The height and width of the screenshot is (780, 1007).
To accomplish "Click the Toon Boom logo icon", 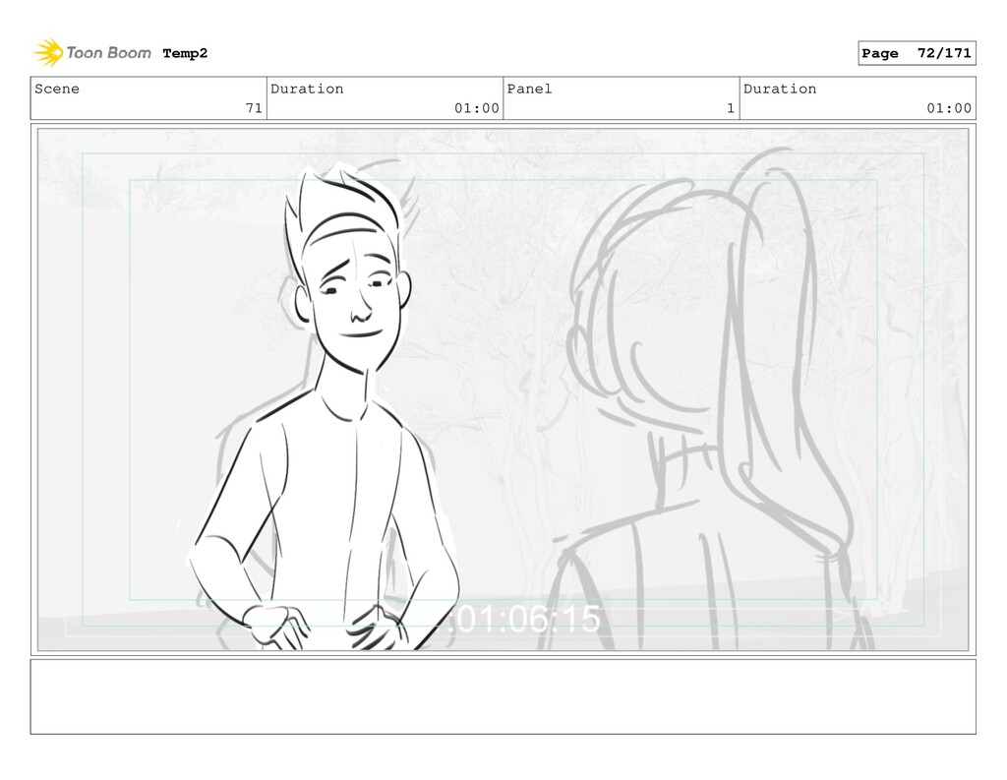I will pos(48,53).
